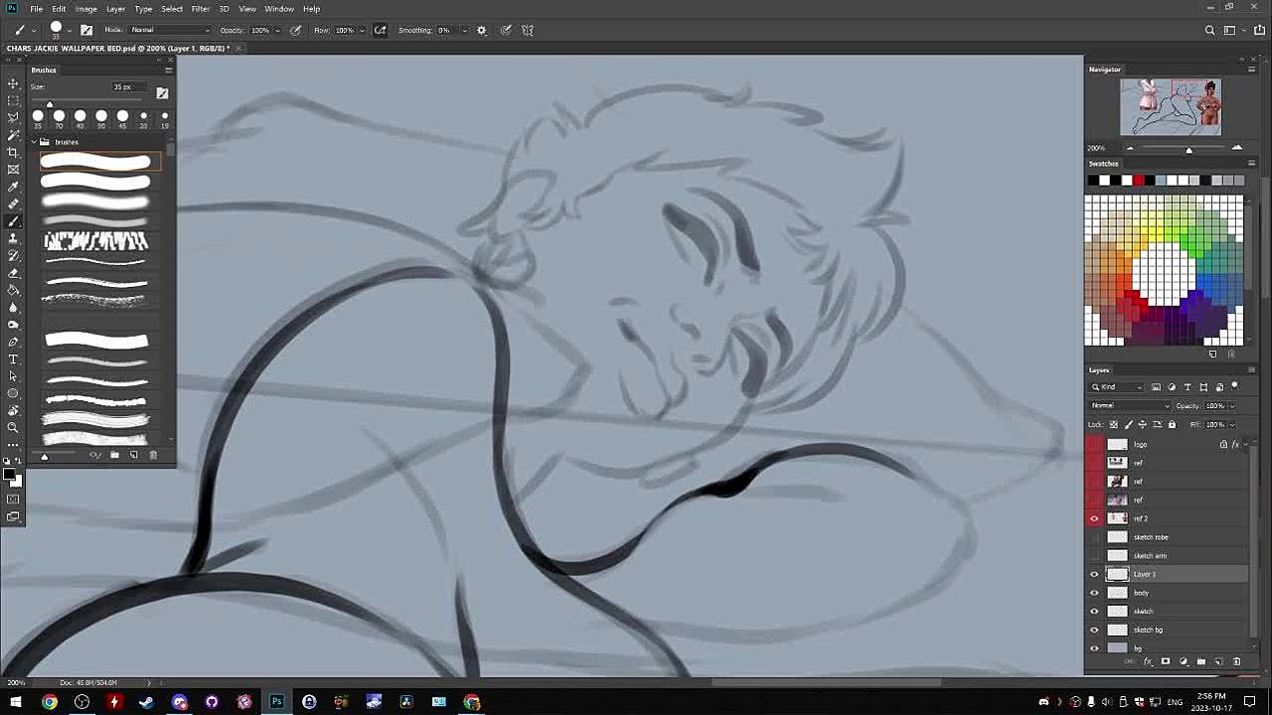Click the Move tool
Viewport: 1272px width, 715px height.
(x=13, y=83)
